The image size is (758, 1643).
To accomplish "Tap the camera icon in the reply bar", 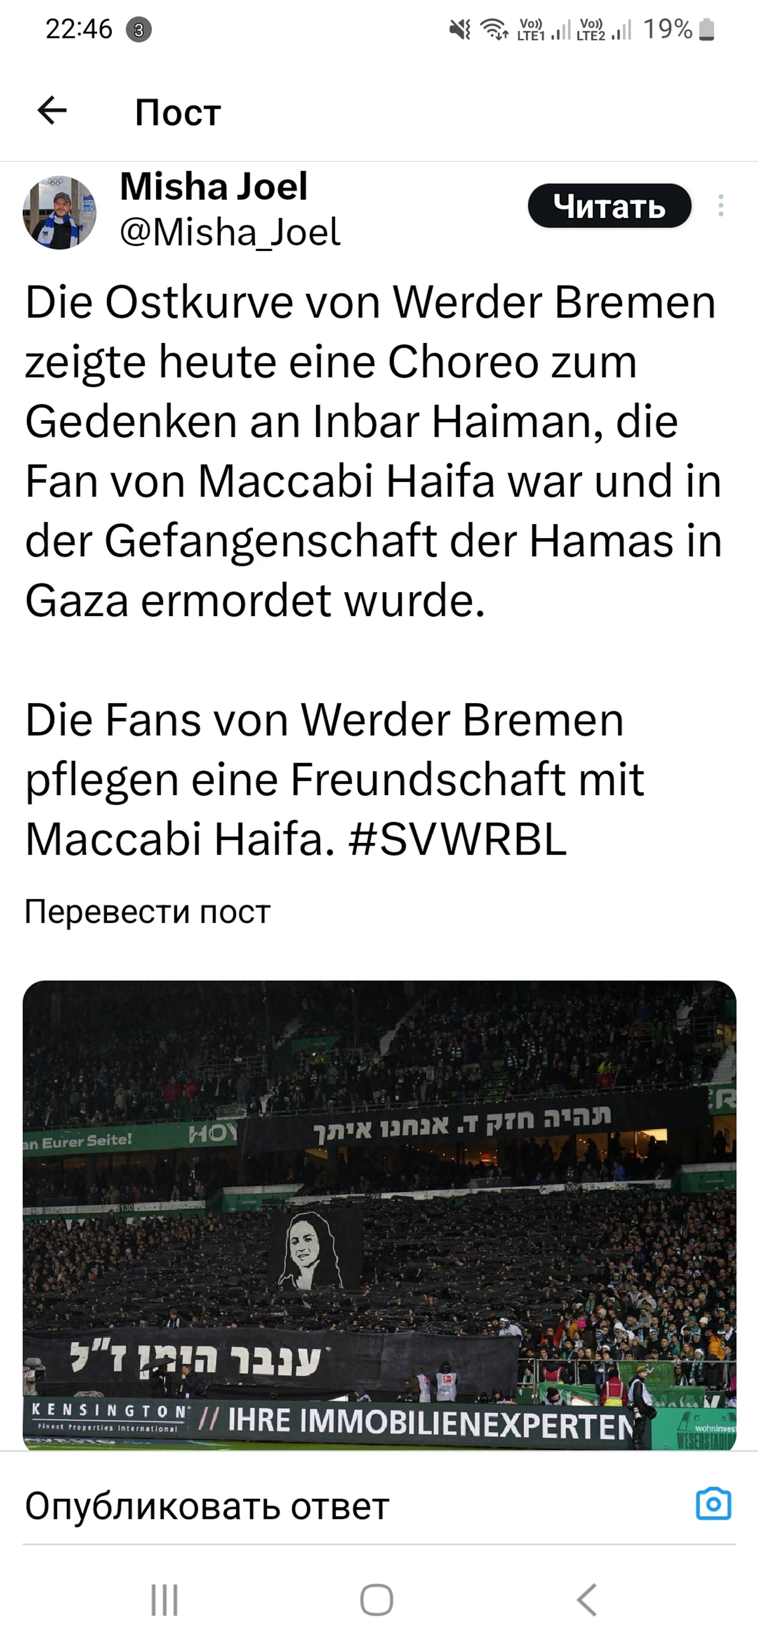I will [713, 1503].
